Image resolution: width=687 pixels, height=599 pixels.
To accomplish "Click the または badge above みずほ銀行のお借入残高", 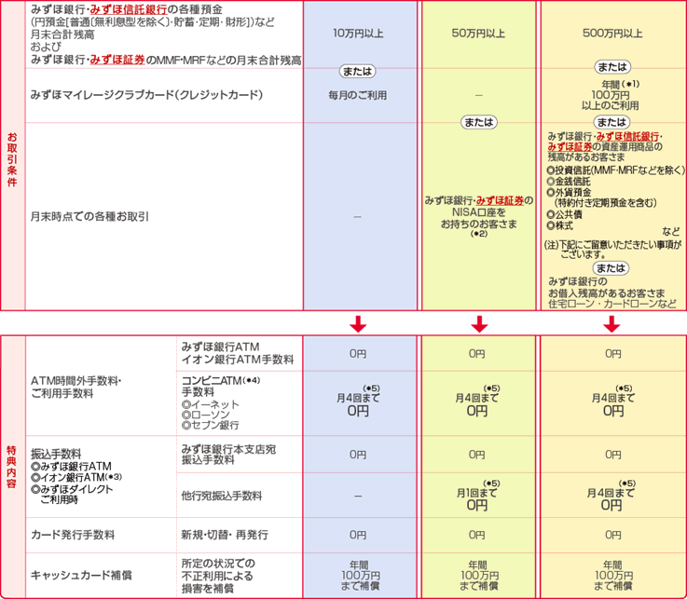I will (611, 268).
